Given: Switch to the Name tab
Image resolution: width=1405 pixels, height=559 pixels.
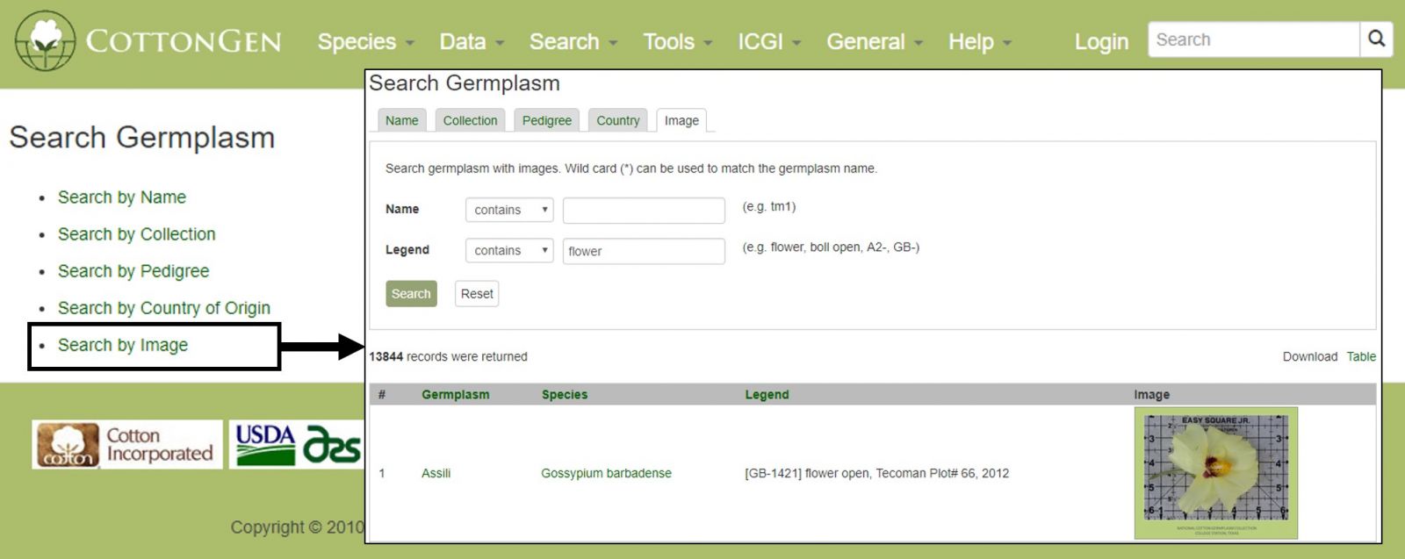Looking at the screenshot, I should [401, 120].
